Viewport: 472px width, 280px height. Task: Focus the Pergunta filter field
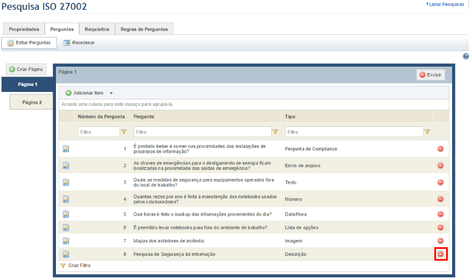(202, 132)
